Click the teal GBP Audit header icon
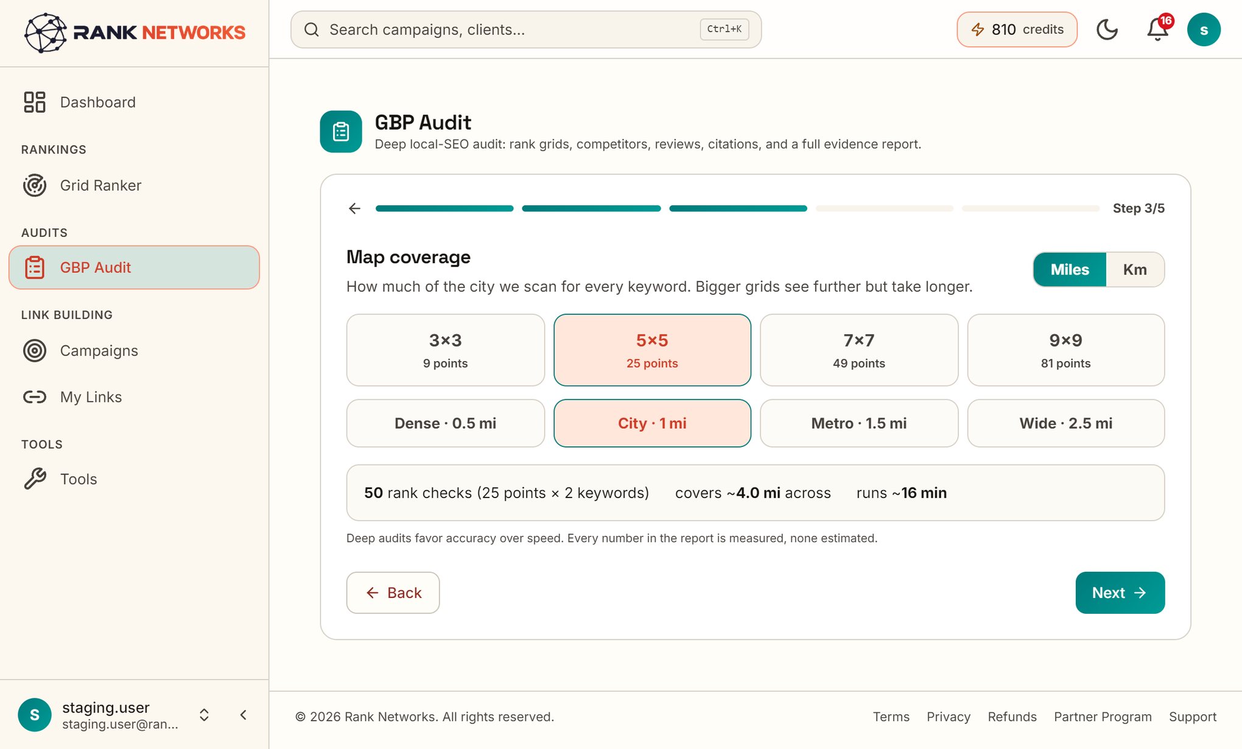1242x749 pixels. (341, 132)
